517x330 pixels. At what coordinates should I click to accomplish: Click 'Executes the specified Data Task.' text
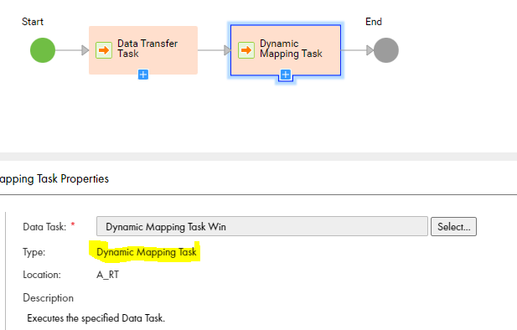96,318
